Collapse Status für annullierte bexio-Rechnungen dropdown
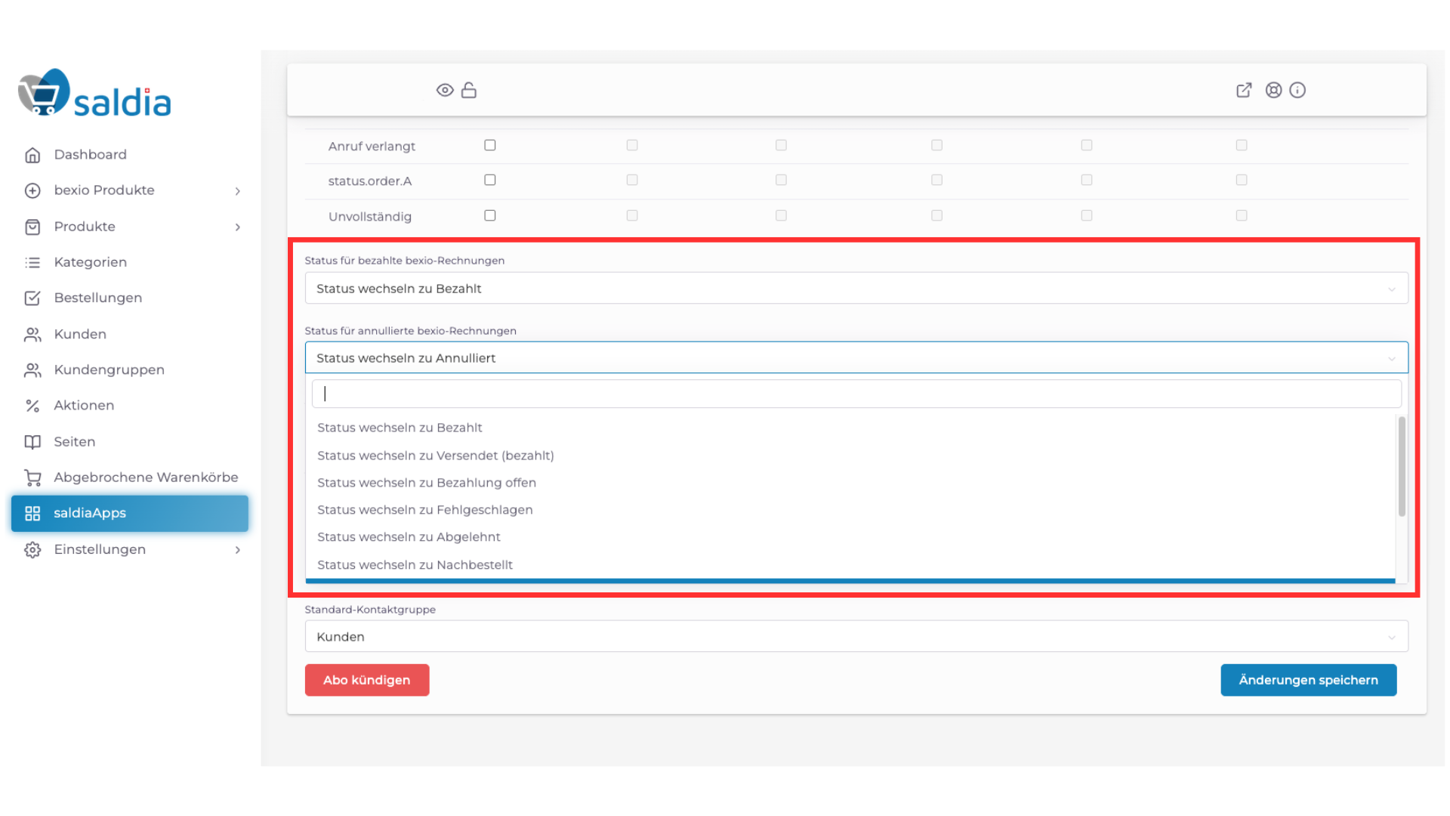Viewport: 1450px width, 816px height. click(856, 358)
